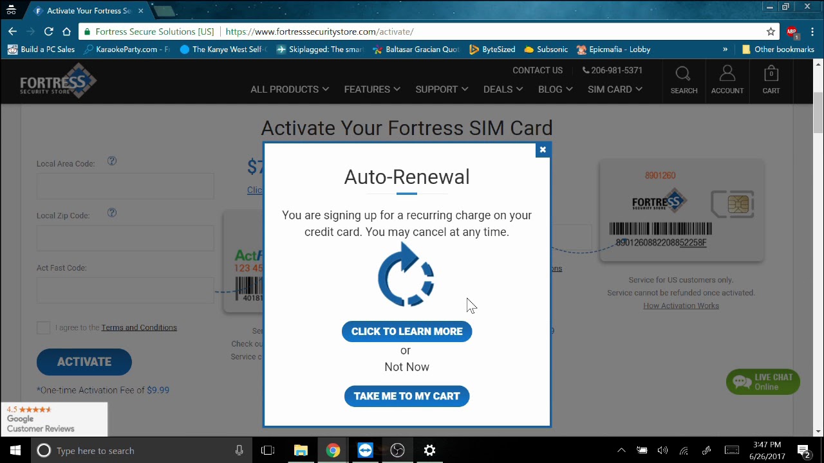Open the Live Chat Online widget

[x=763, y=382]
